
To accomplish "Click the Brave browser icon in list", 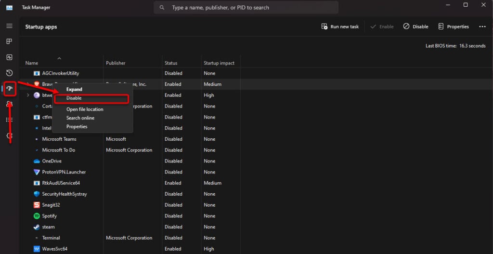I will 37,84.
